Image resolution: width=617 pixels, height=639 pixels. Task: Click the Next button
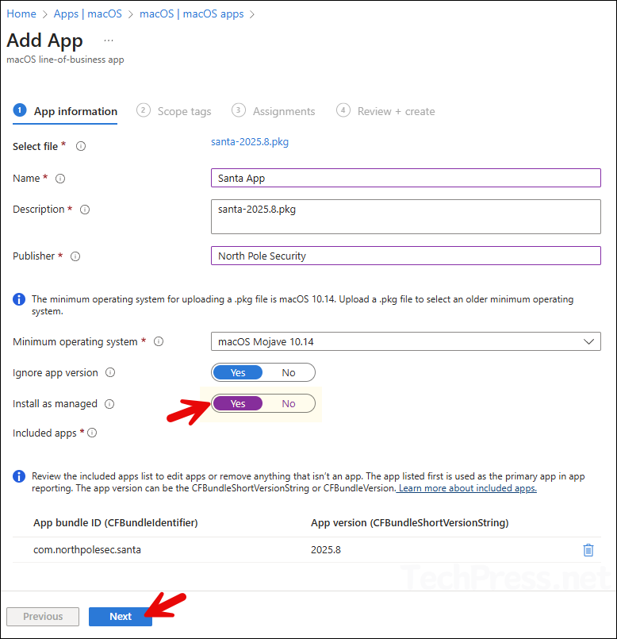[121, 617]
